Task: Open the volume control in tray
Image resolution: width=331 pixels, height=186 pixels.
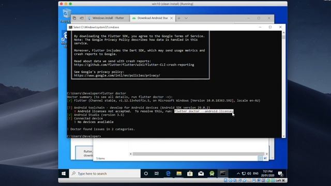Action: point(249,174)
